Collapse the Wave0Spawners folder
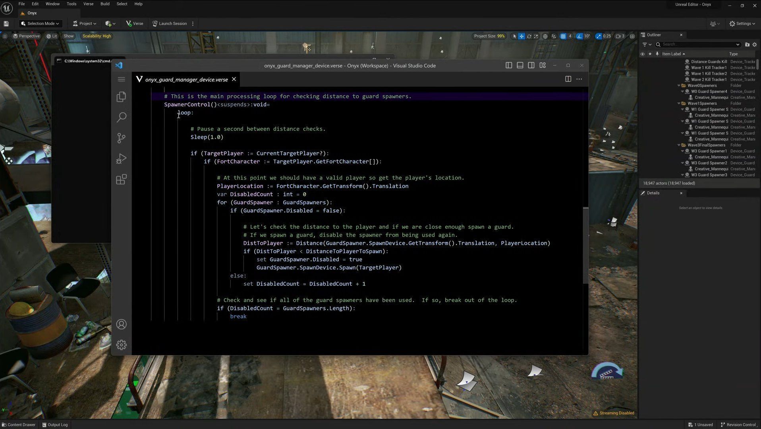The image size is (761, 429). pos(679,86)
